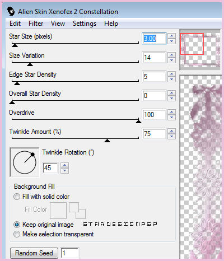Image resolution: width=224 pixels, height=261 pixels.
Task: Select Keep original image option
Action: point(17,225)
